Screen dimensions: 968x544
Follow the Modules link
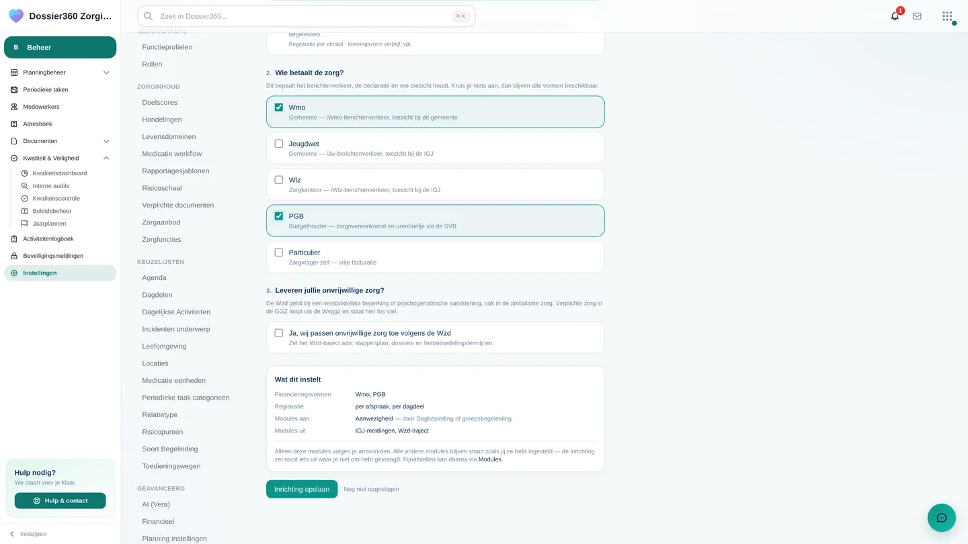tap(490, 459)
